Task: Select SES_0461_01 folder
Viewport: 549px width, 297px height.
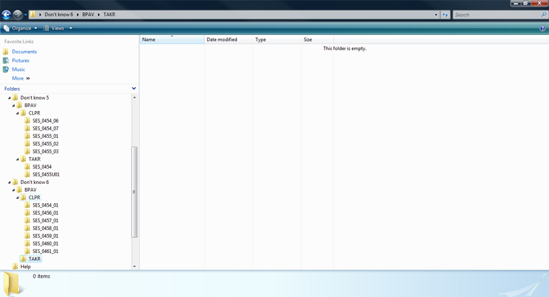Action: coord(45,252)
